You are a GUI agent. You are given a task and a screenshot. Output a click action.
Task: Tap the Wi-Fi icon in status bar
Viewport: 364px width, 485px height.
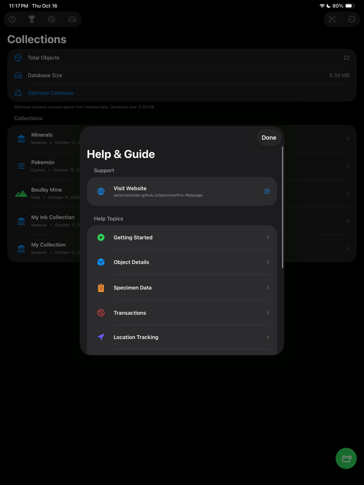pos(322,6)
